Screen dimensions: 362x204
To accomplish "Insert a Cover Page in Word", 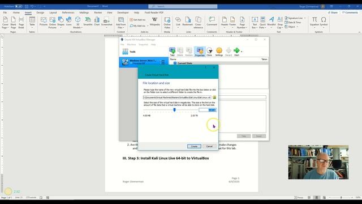I will click(5, 23).
